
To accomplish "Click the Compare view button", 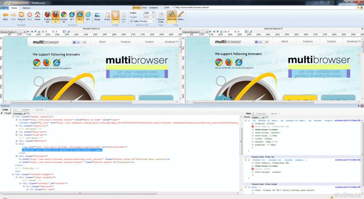I will tap(153, 7).
